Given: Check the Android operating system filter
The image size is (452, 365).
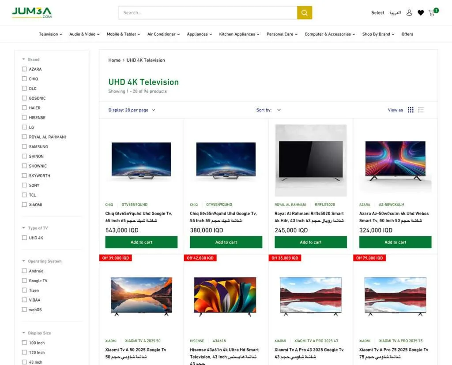Looking at the screenshot, I should 24,271.
